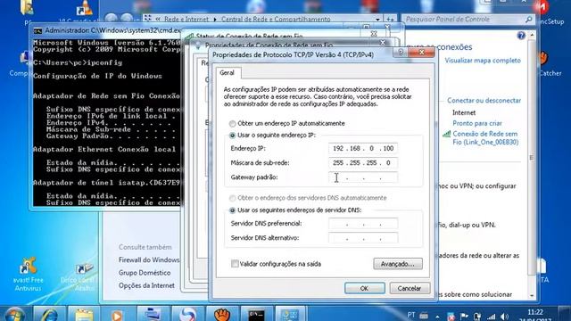
Task: Open Conexão de Rede sem Fio link
Action: (x=485, y=138)
